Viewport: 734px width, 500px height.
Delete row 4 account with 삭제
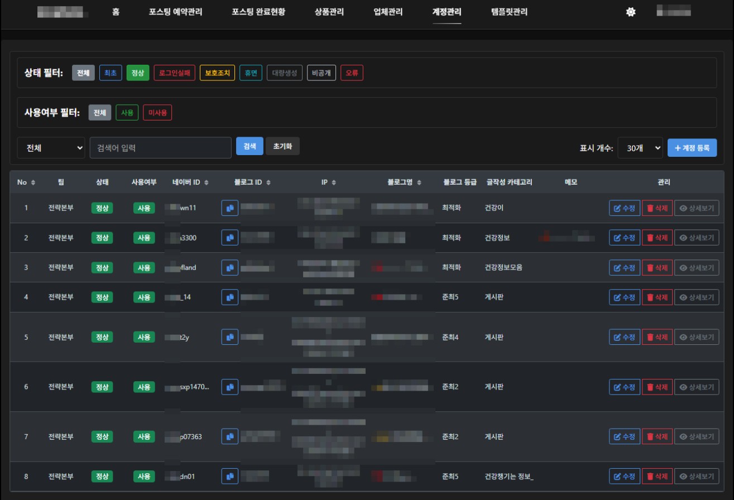pos(658,297)
